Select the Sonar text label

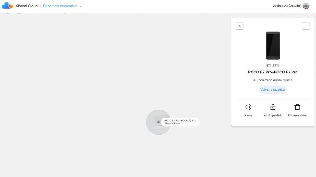248,116
